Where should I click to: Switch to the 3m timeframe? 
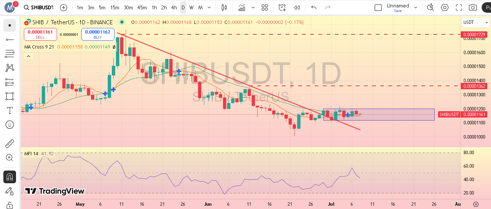[x=91, y=7]
